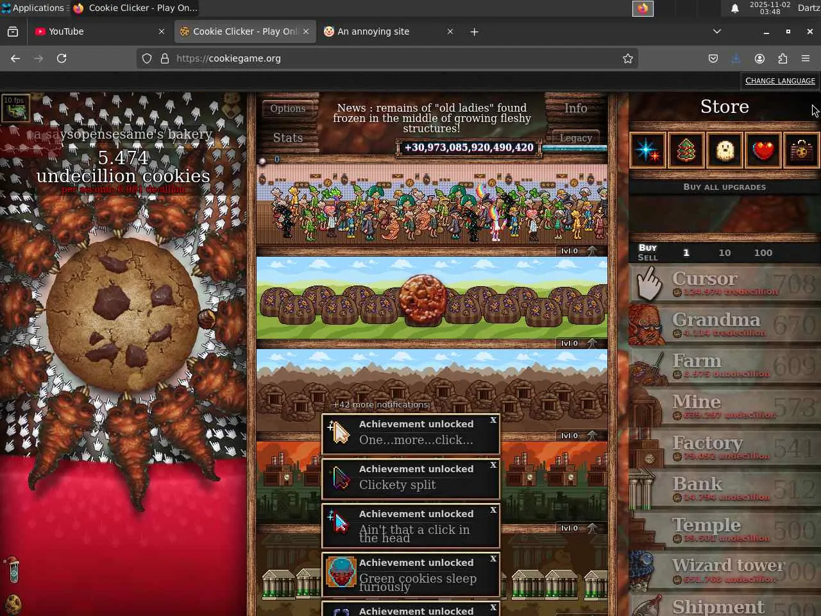The height and width of the screenshot is (616, 821).
Task: Click the reddish cookie in the farm row
Action: coord(423,300)
